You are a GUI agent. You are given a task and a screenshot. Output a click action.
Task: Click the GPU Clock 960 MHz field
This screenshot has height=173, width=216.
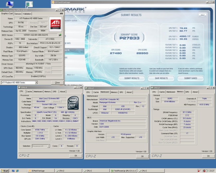[19, 68]
